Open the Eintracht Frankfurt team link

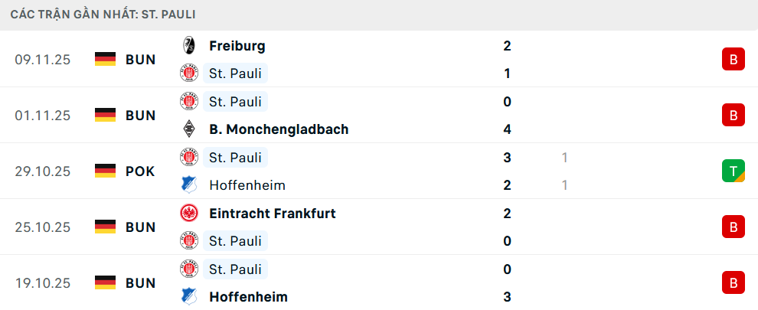coord(272,214)
